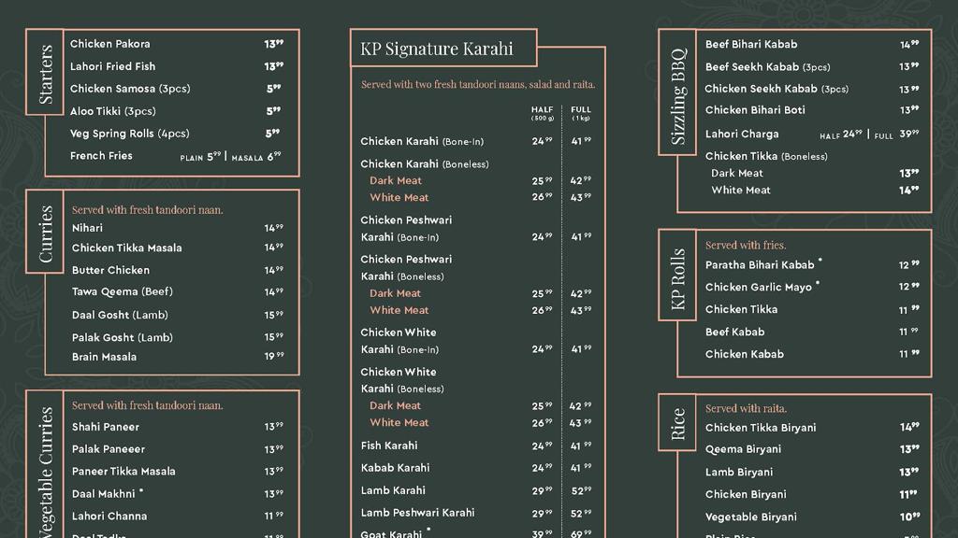Click French Fries masala price option
Image resolution: width=958 pixels, height=538 pixels.
pyautogui.click(x=256, y=157)
